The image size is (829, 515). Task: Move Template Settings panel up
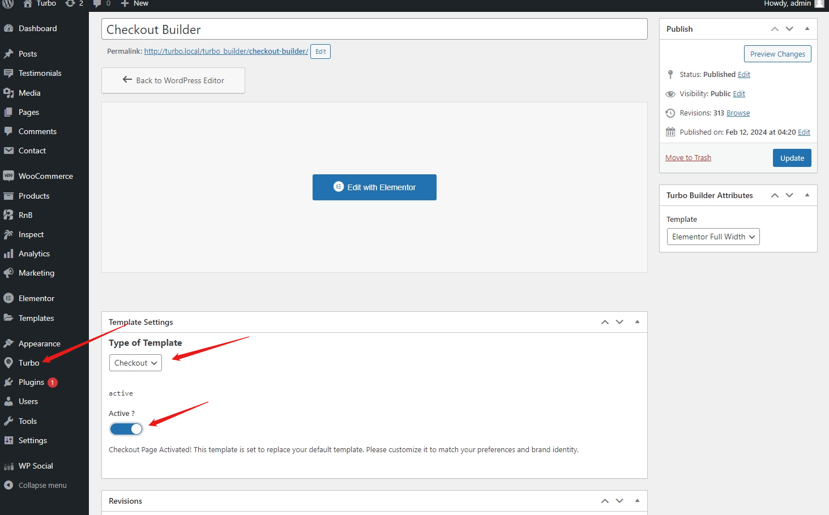(x=605, y=322)
